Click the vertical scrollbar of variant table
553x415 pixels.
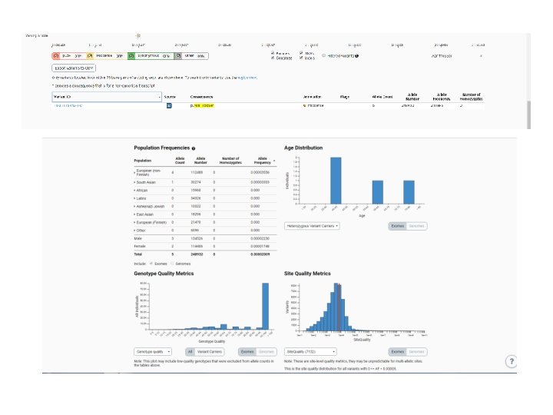[528, 115]
